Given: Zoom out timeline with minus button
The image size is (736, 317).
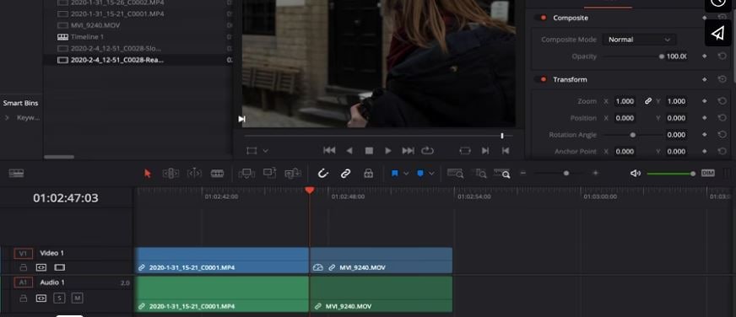Looking at the screenshot, I should point(523,173).
